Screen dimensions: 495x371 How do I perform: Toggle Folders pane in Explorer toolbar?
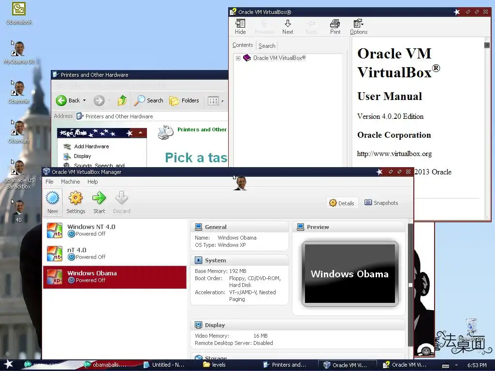184,100
